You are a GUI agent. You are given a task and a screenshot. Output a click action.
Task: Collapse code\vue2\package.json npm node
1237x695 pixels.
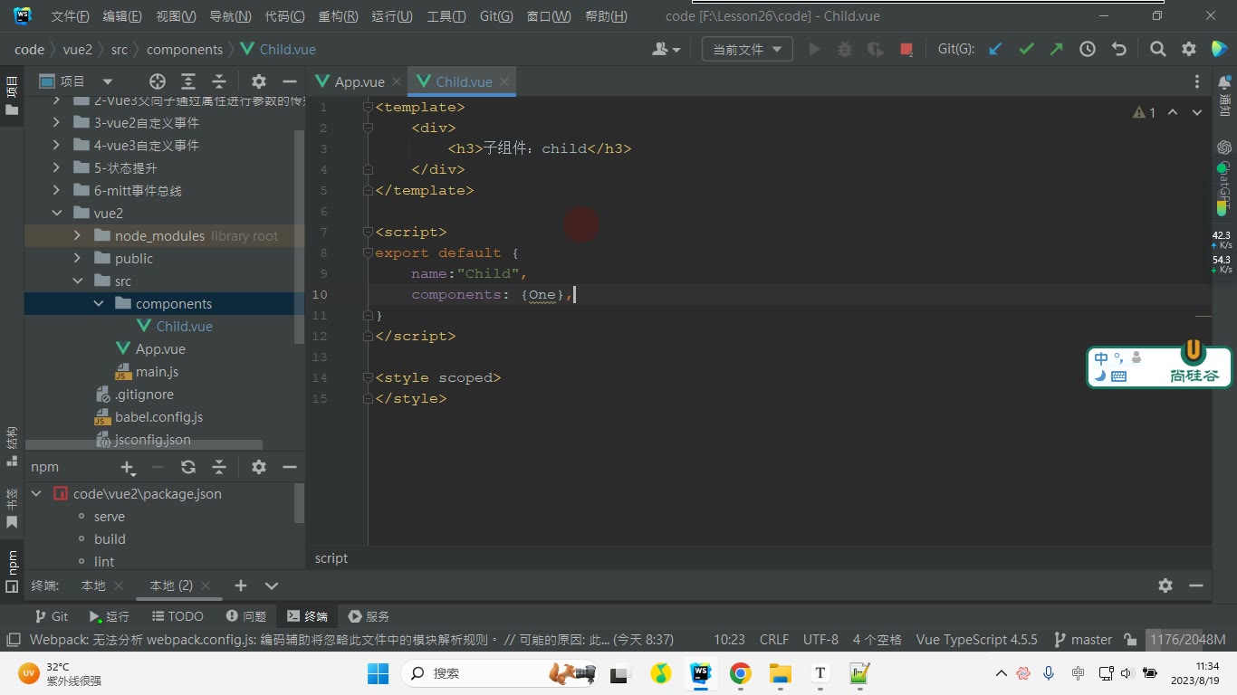pos(36,494)
